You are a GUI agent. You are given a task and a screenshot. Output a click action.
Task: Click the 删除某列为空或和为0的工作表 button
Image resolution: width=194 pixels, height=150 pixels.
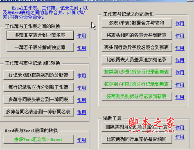point(137,127)
